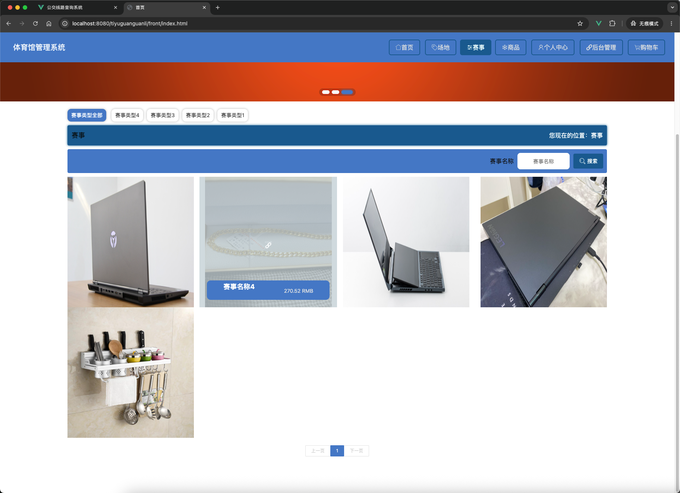Filter by 赛事类型4
680x493 pixels.
(127, 115)
